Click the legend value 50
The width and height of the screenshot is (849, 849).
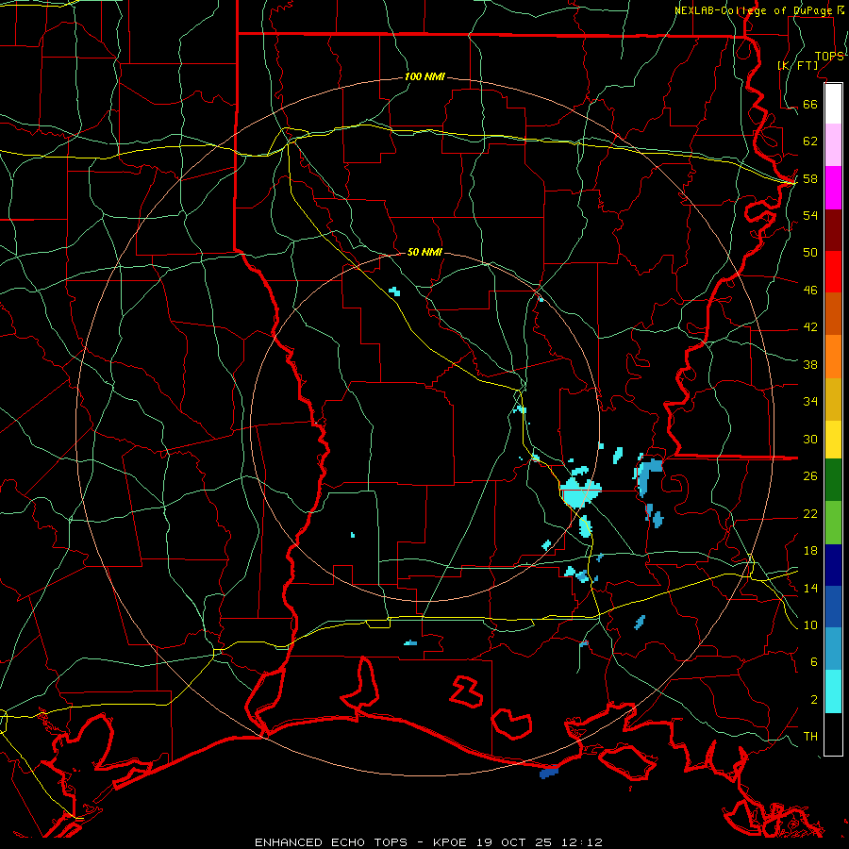[x=810, y=252]
